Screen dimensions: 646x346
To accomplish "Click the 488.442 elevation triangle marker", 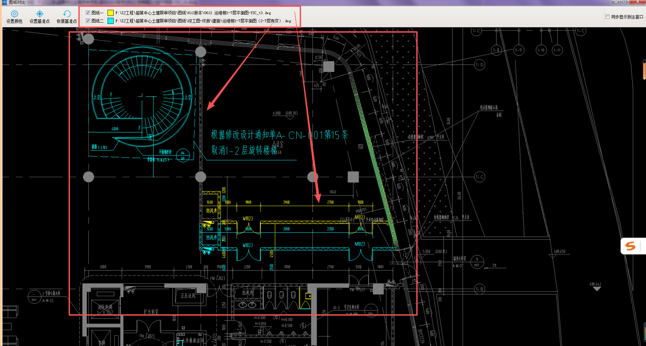I will [x=597, y=289].
